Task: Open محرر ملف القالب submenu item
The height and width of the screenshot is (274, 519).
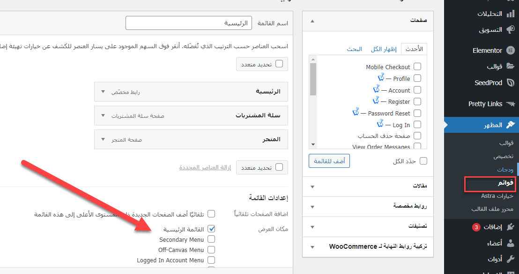Action: [x=492, y=209]
